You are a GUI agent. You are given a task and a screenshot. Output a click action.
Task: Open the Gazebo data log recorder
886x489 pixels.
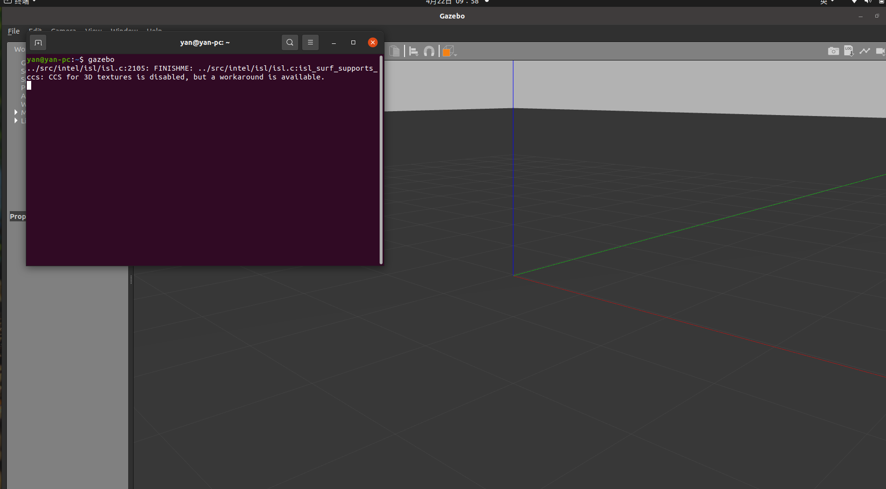pyautogui.click(x=849, y=51)
